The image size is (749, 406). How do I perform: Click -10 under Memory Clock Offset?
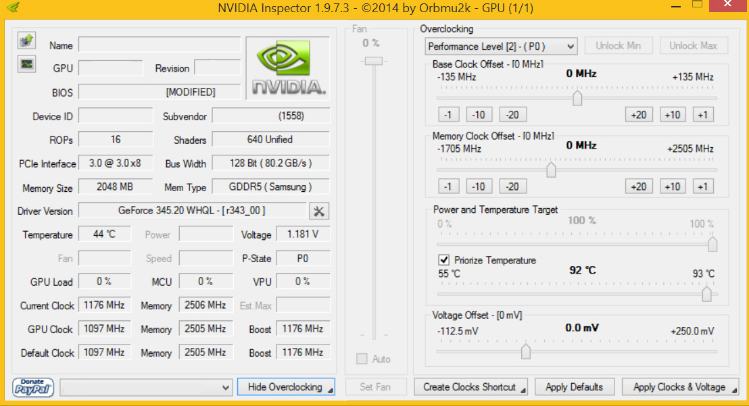(x=479, y=186)
